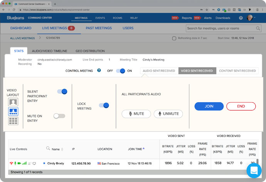Viewport: 266px width, 182px height.
Task: Switch to the Users tab
Action: (x=128, y=28)
